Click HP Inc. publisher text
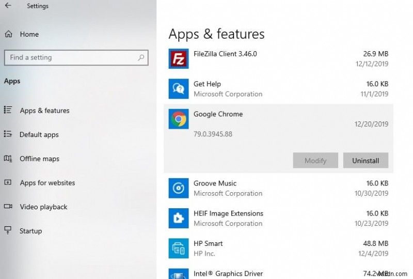 pyautogui.click(x=204, y=253)
